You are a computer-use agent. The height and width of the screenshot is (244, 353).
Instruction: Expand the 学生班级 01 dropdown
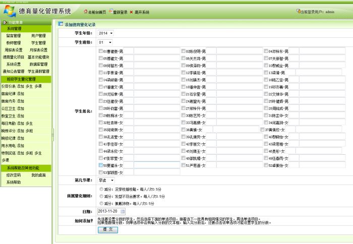pyautogui.click(x=105, y=42)
